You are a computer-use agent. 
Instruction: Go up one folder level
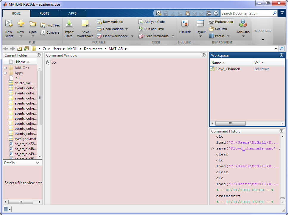(x=19, y=49)
